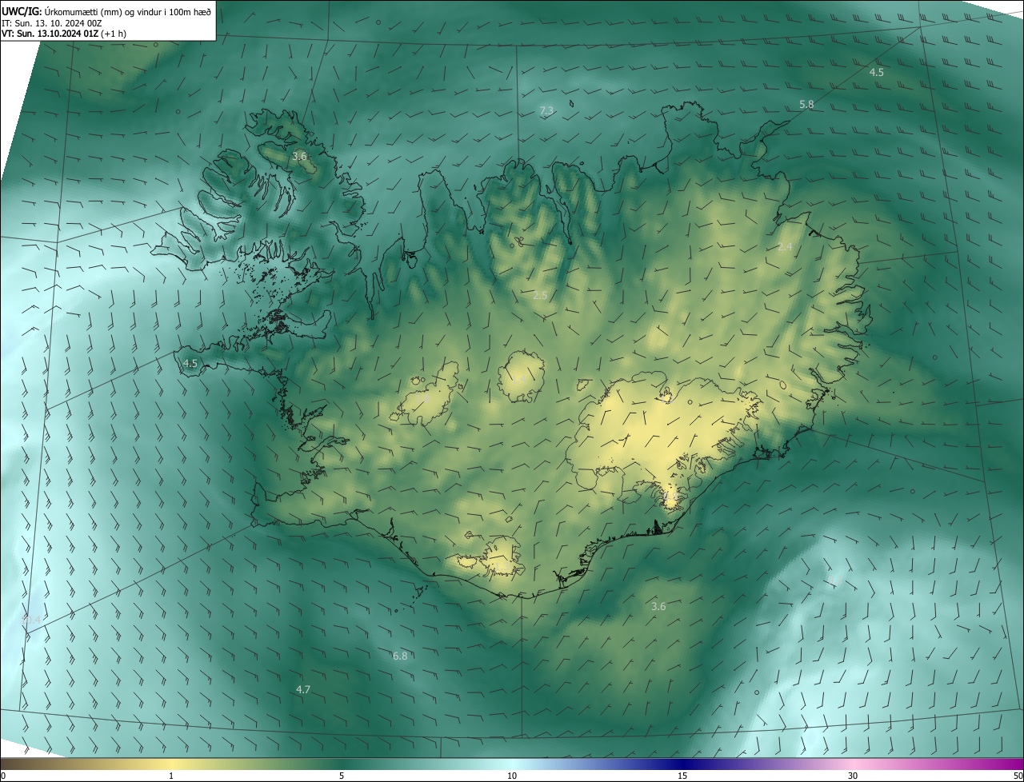Image resolution: width=1024 pixels, height=782 pixels.
Task: Click the "15" tick label on the colorbar
Action: [682, 776]
